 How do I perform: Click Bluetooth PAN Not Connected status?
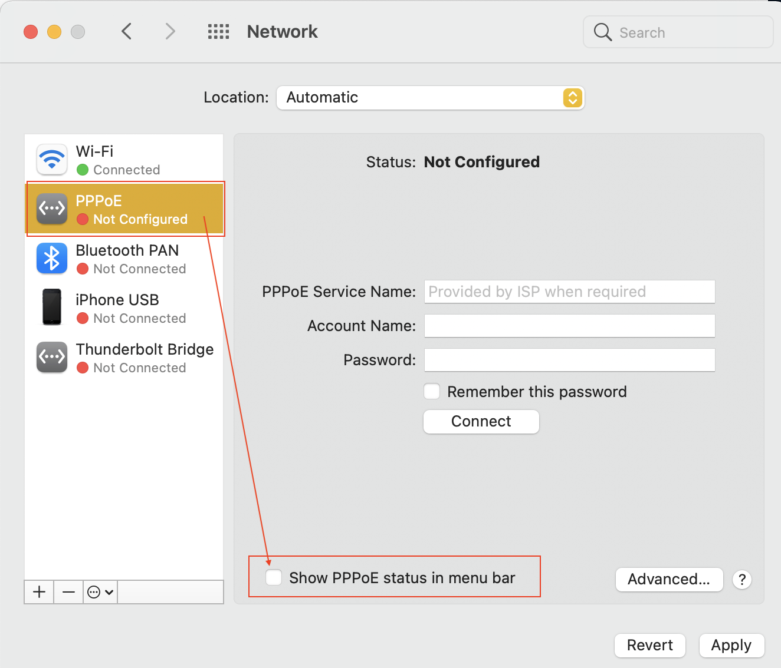coord(140,269)
